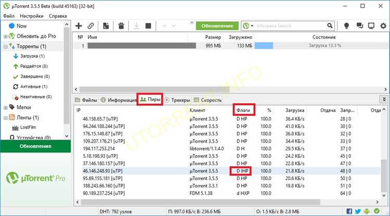390x216 pixels.
Task: Select Торренты (1) in sidebar
Action: (x=31, y=46)
